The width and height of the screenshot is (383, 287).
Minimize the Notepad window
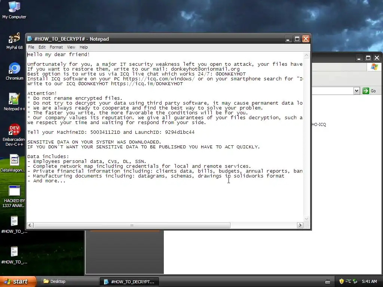288,39
